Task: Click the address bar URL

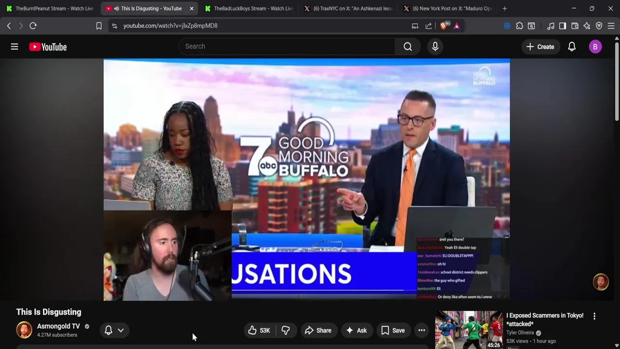Action: tap(170, 26)
